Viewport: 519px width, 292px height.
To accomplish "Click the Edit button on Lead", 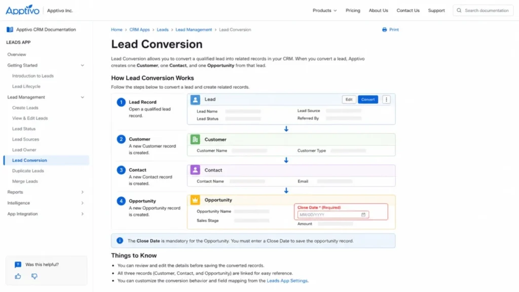I will (x=349, y=99).
